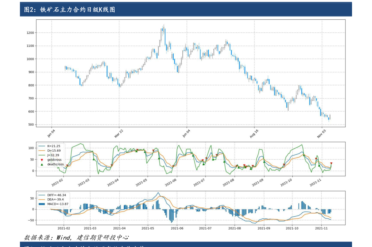Click the DIFF blue line legend marker

tap(42, 195)
